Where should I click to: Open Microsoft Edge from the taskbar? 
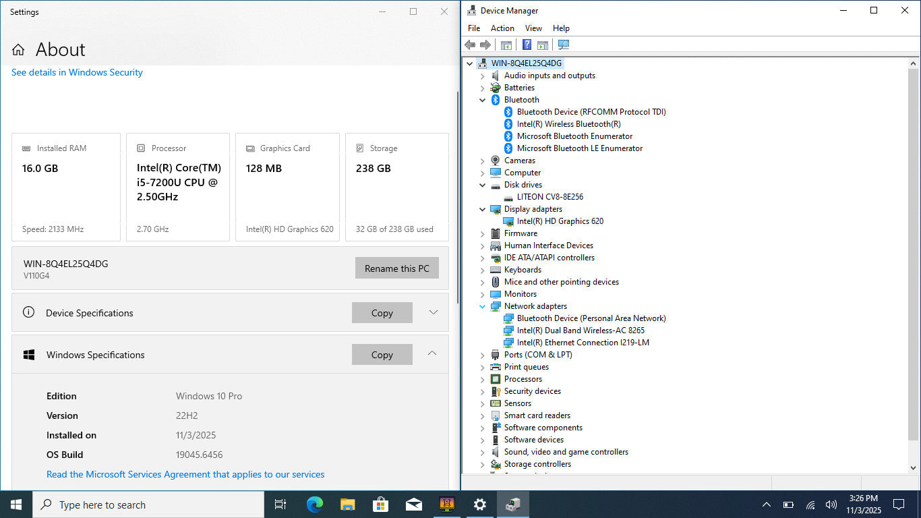pyautogui.click(x=315, y=505)
